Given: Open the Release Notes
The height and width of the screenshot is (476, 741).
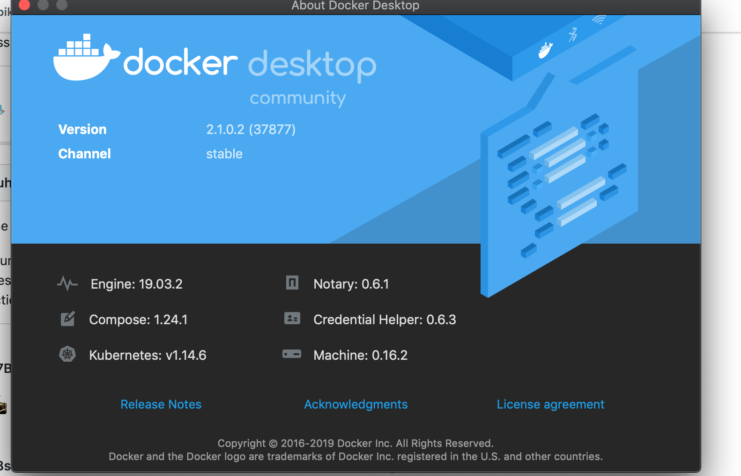Looking at the screenshot, I should pos(161,404).
